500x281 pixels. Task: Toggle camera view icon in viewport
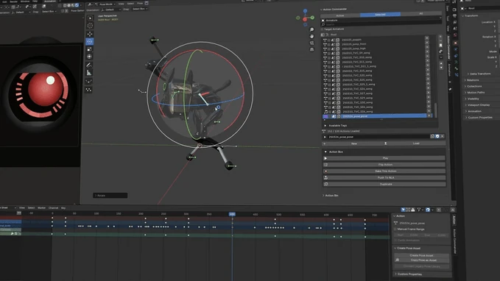[312, 43]
